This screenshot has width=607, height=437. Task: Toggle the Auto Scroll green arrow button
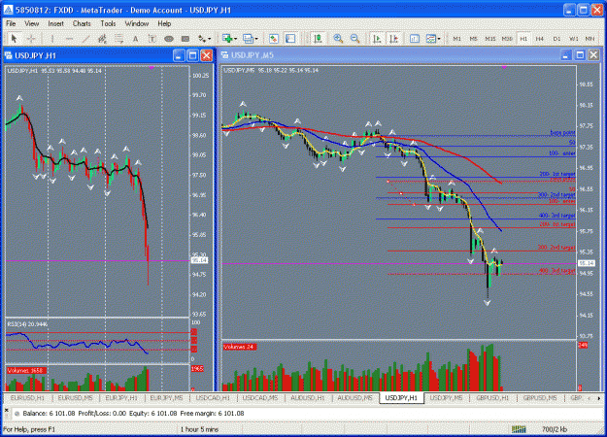click(x=377, y=38)
